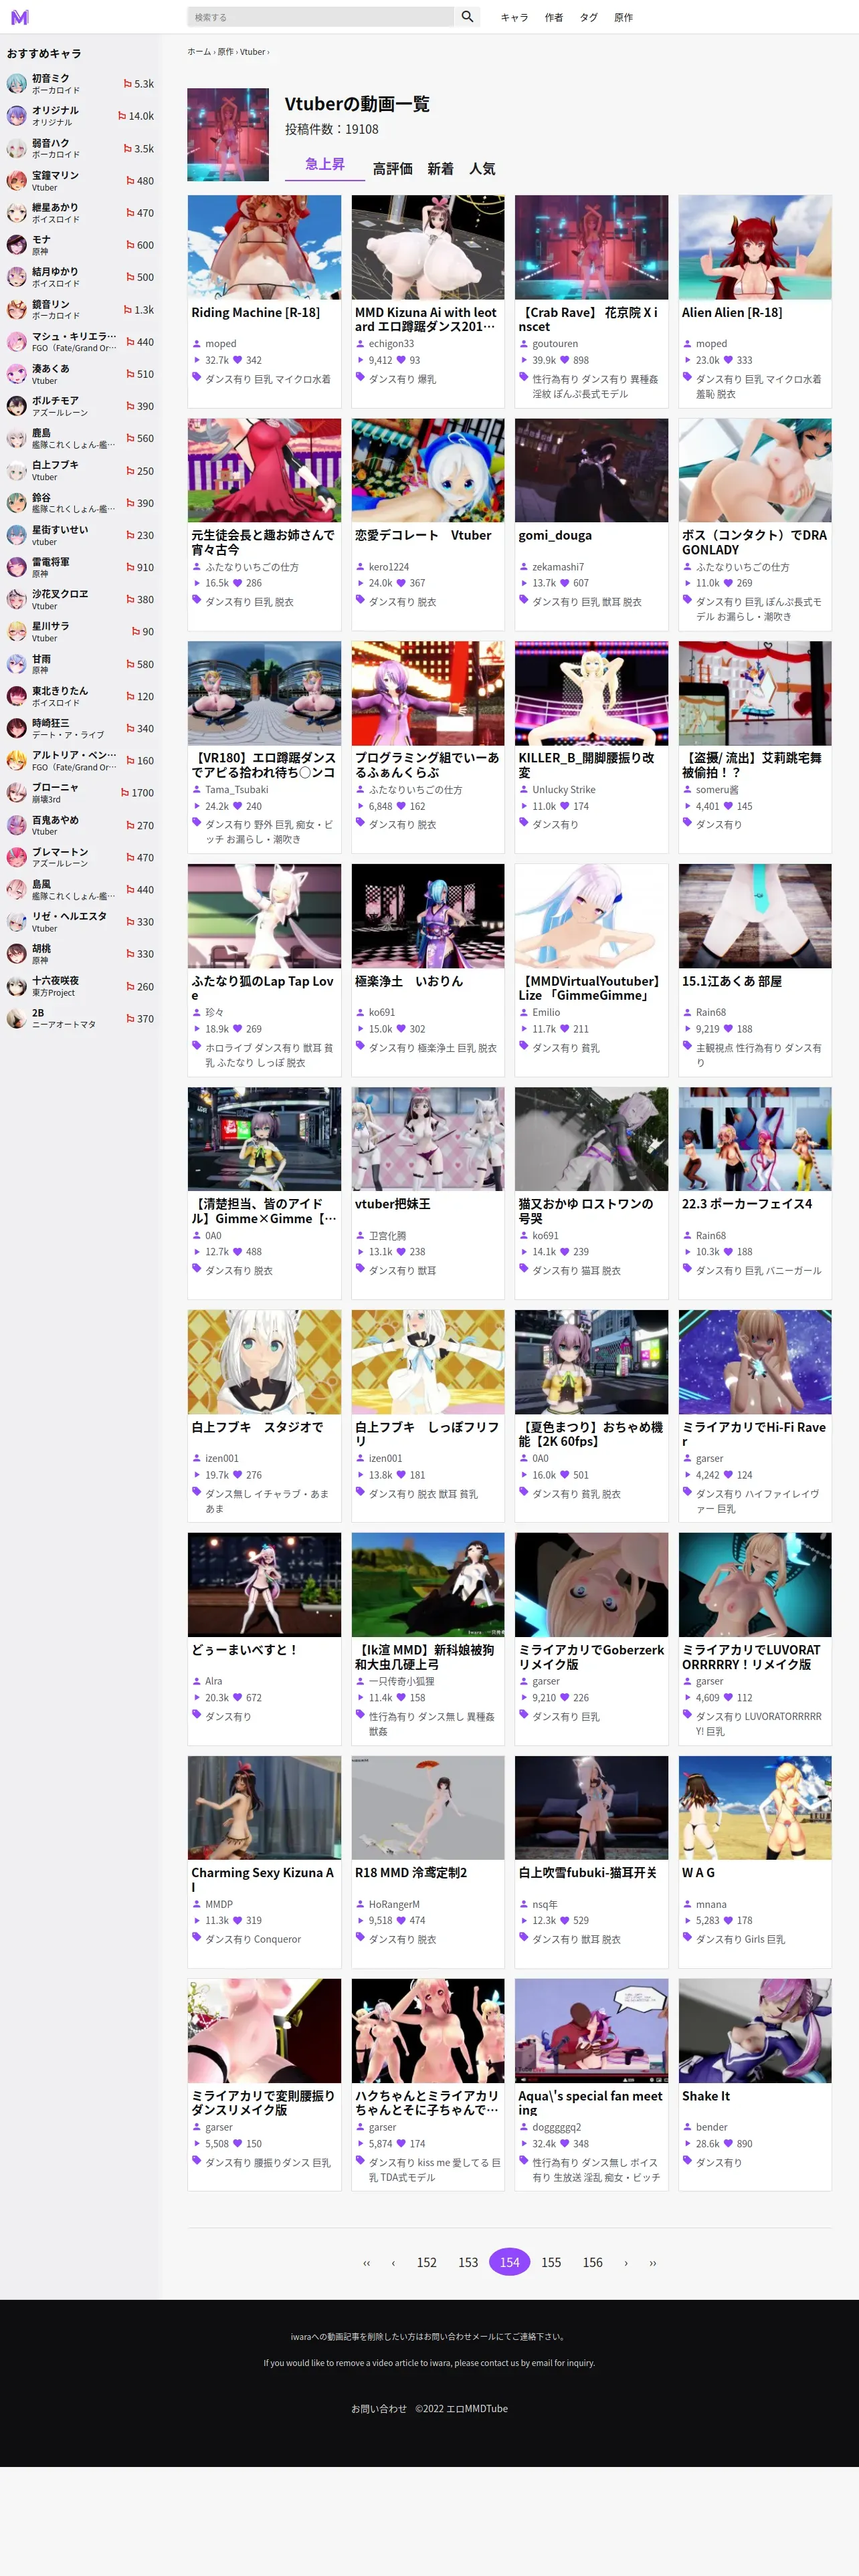Click the 1700 flag count beside ブローニャ
This screenshot has height=2576, width=859.
138,793
